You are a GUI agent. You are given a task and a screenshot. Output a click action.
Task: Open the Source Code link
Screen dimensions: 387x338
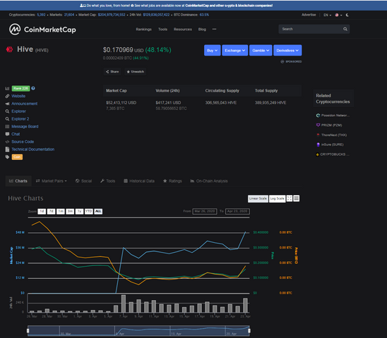click(23, 142)
